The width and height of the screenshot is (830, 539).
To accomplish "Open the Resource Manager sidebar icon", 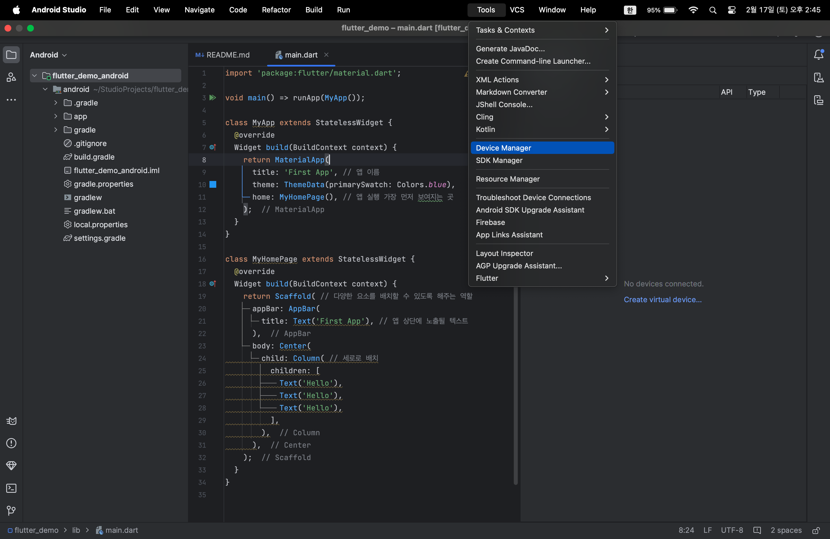I will 11,77.
